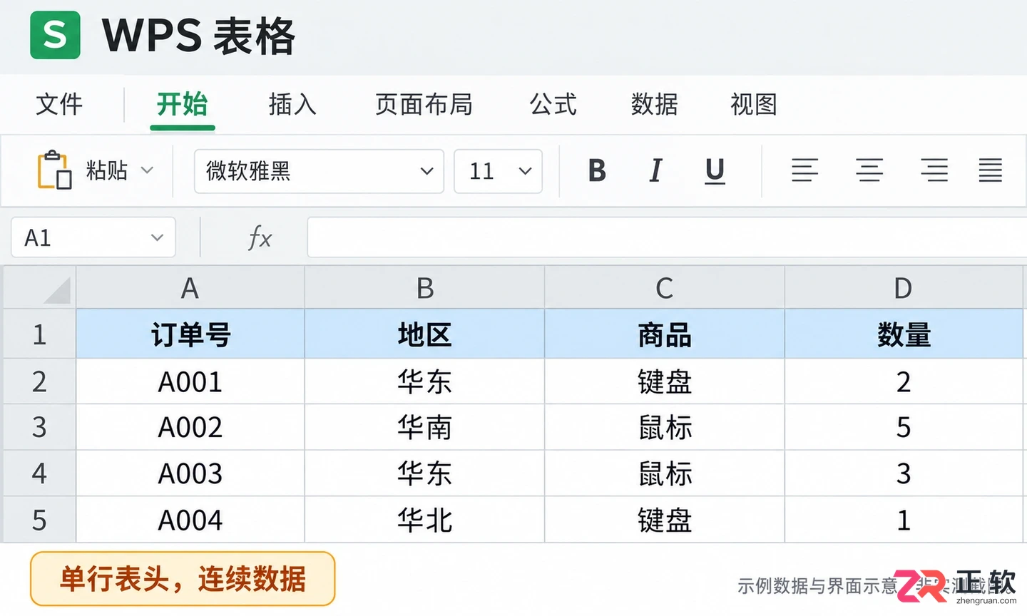Select column B header

tap(424, 288)
